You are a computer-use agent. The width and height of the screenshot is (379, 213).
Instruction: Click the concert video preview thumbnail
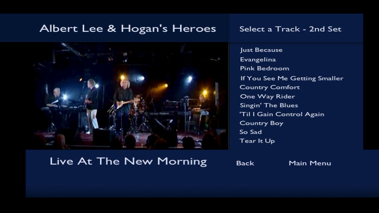131,96
